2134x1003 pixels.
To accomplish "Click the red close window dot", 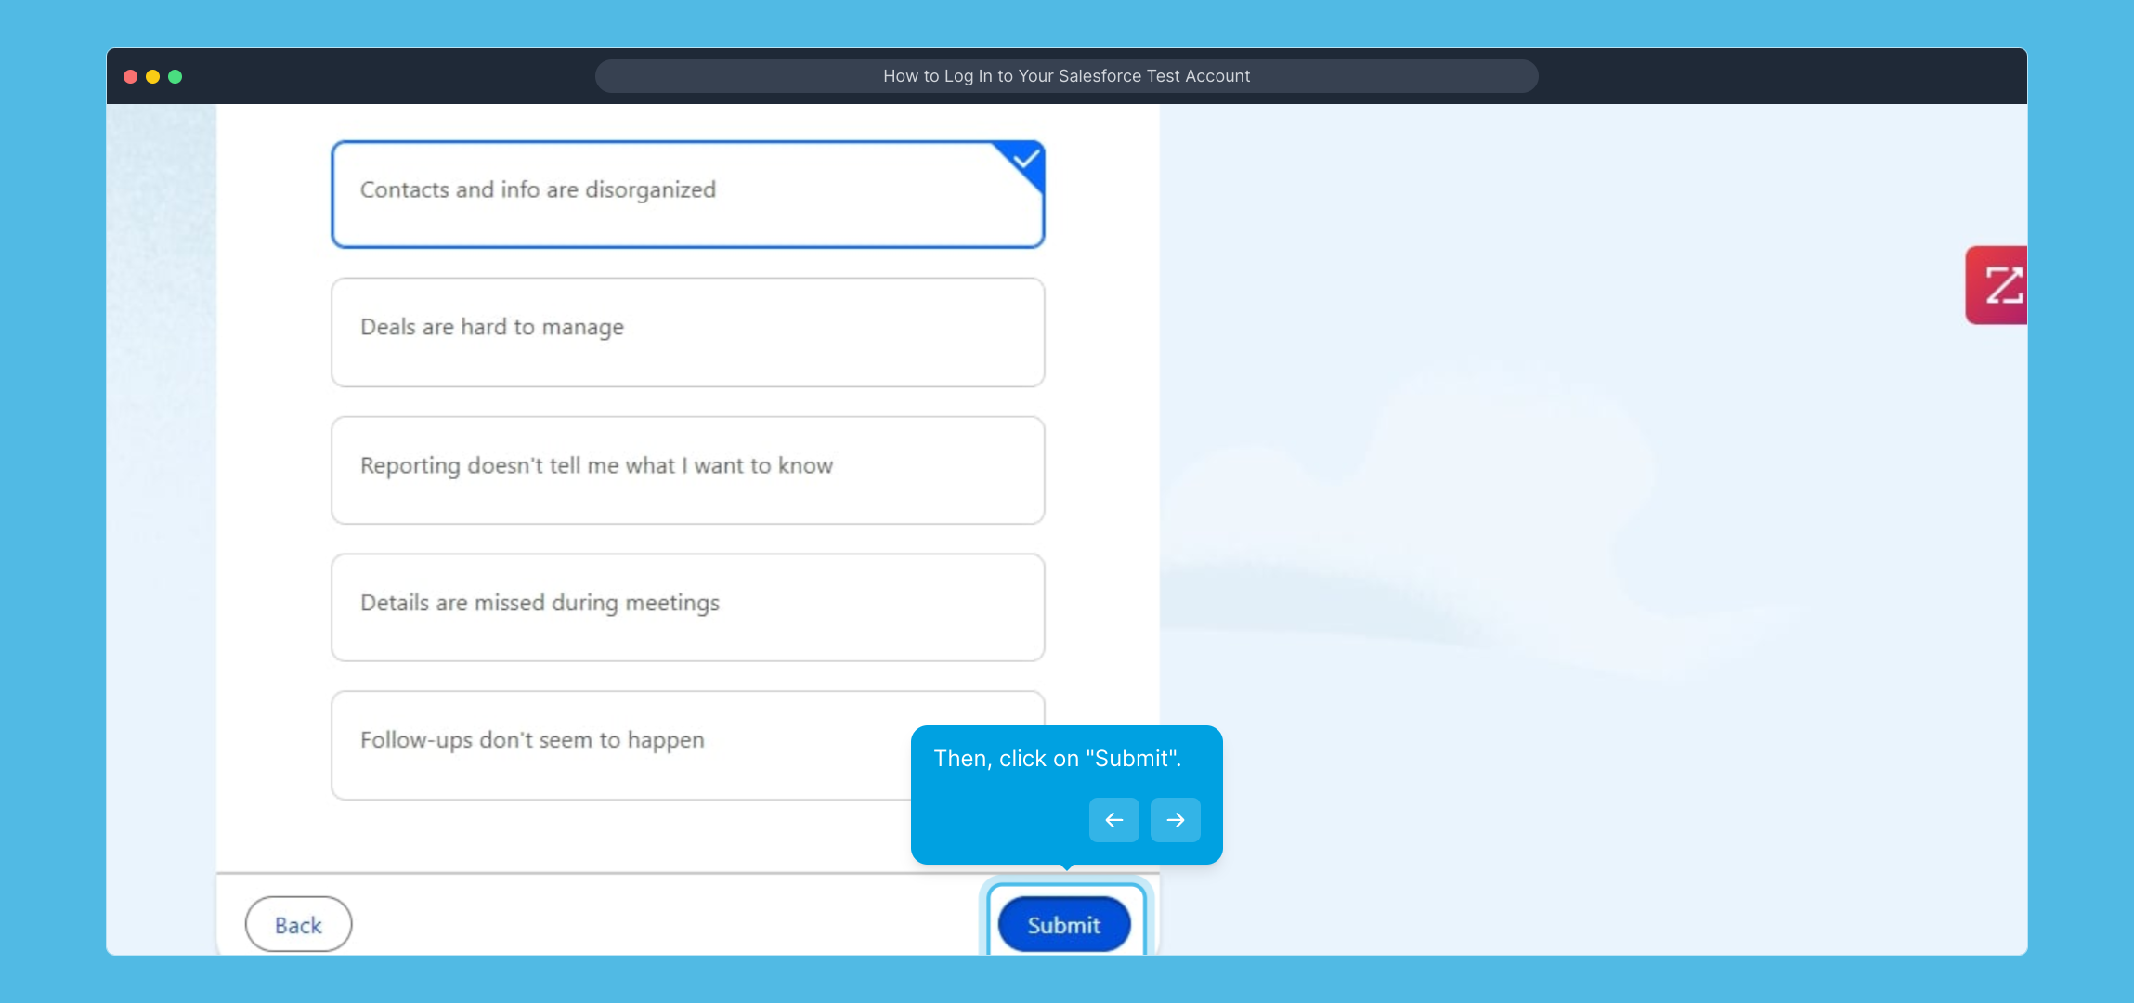I will [x=131, y=76].
